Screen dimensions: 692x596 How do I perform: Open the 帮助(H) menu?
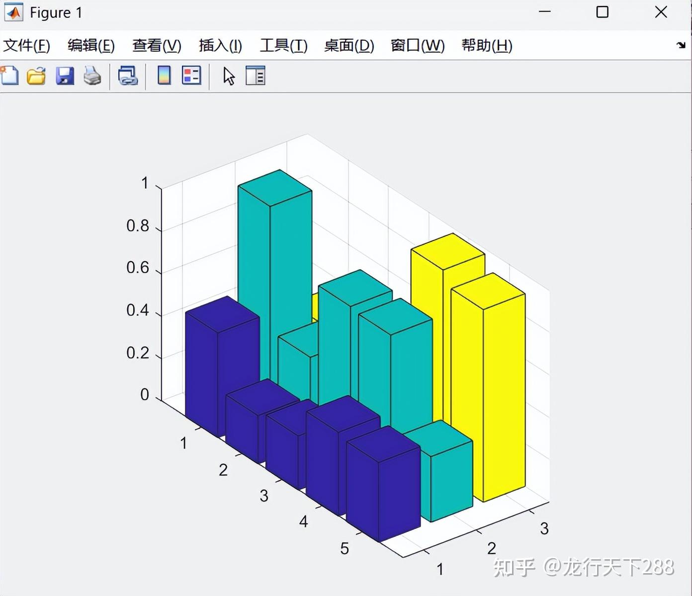point(486,45)
